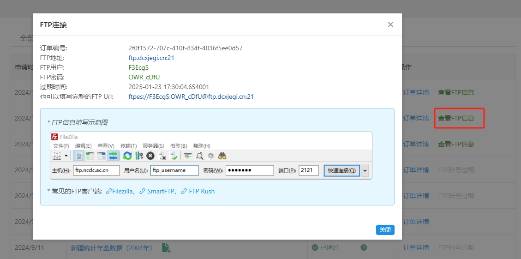The width and height of the screenshot is (521, 259).
Task: Open the FileZilla Site Manager icon
Action: click(x=58, y=156)
